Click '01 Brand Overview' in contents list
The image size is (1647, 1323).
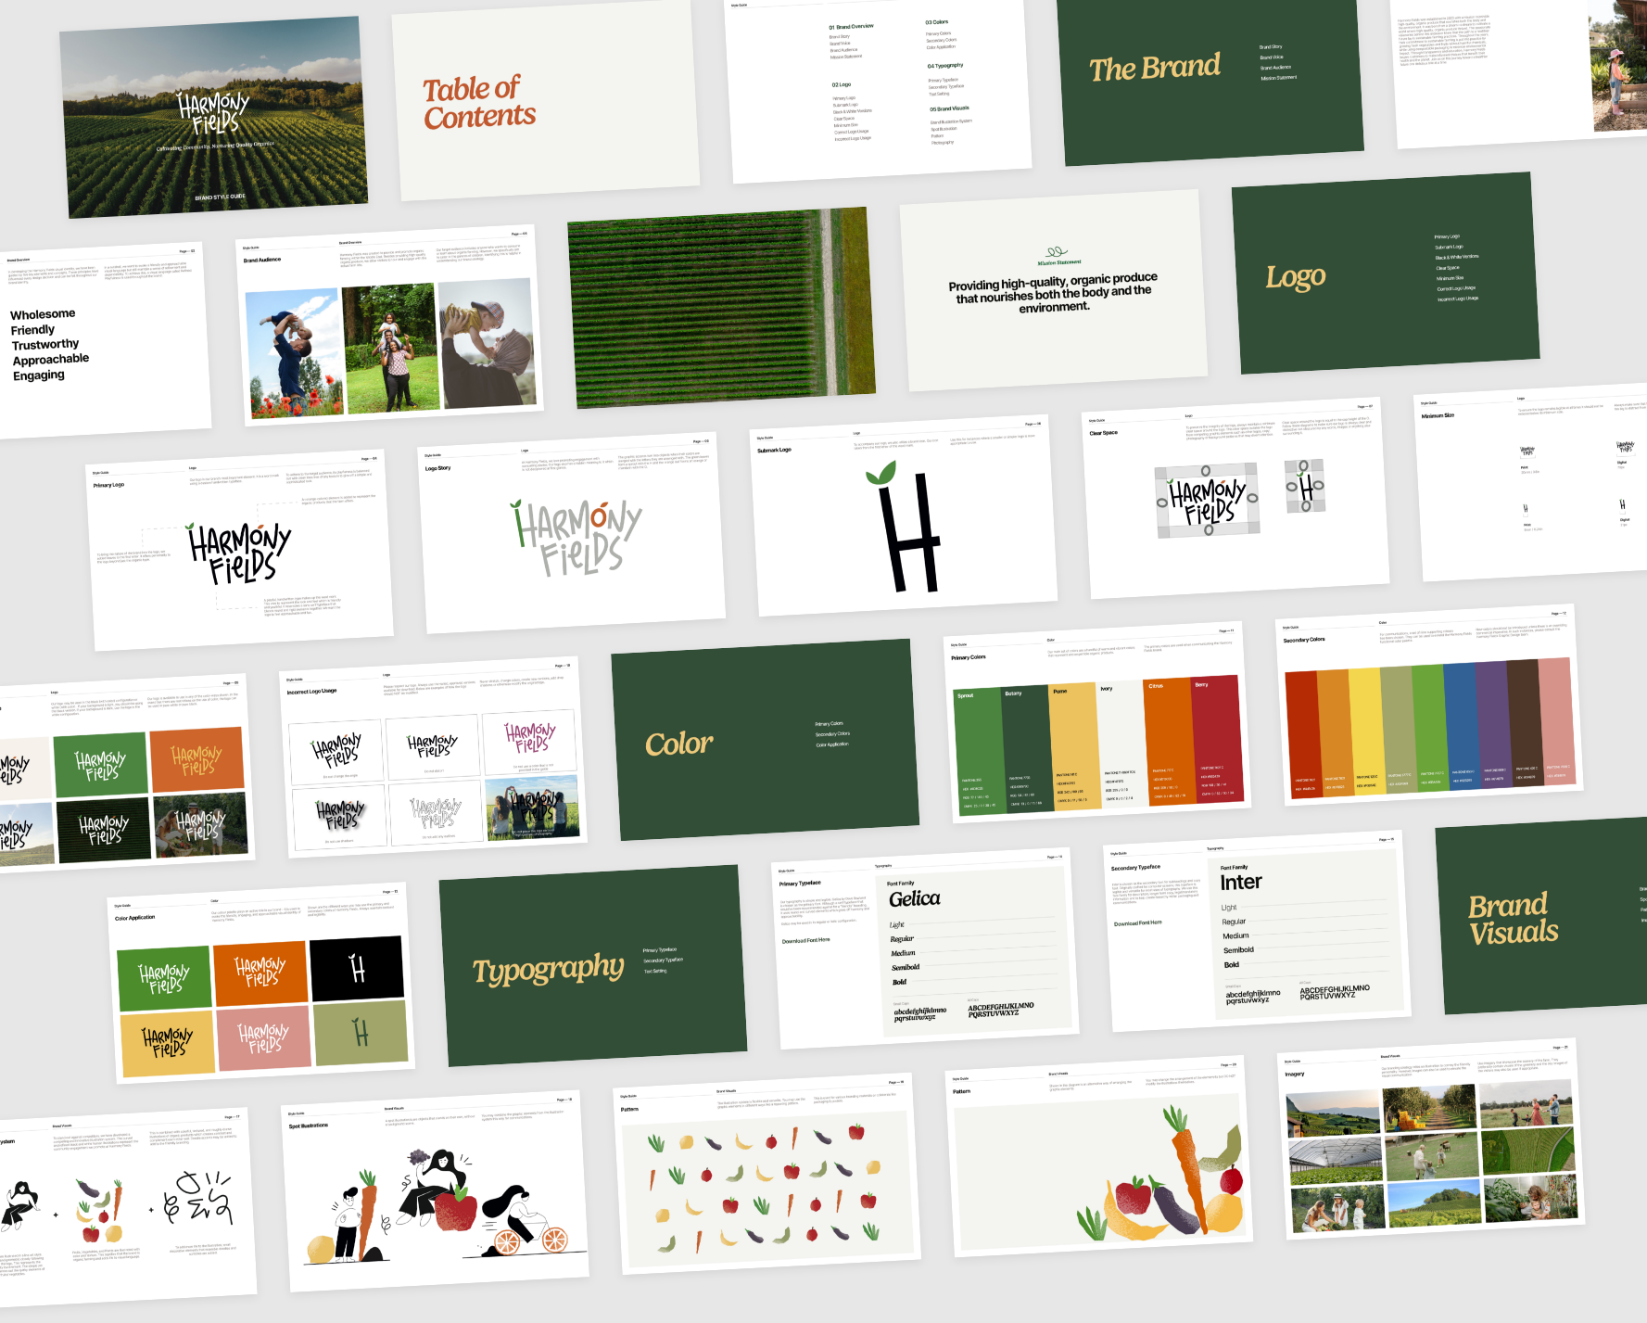(x=851, y=27)
